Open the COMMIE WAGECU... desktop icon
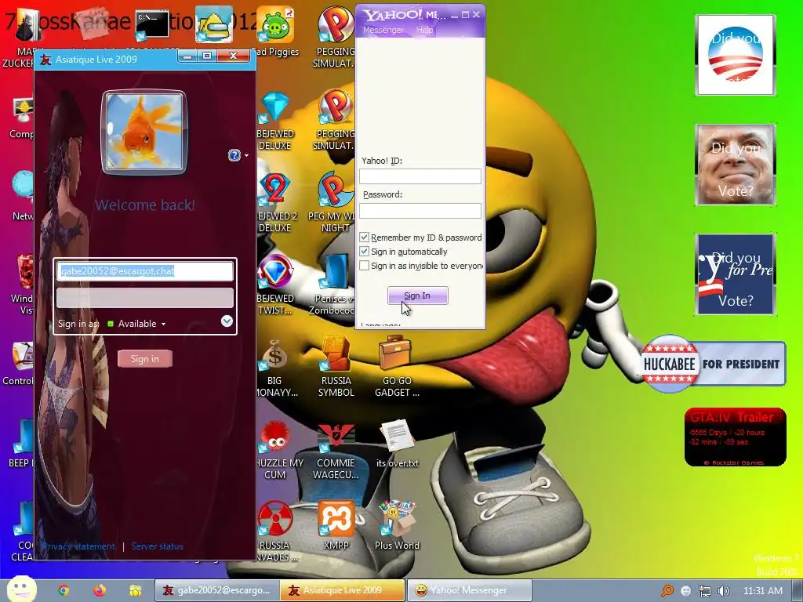 click(x=336, y=451)
